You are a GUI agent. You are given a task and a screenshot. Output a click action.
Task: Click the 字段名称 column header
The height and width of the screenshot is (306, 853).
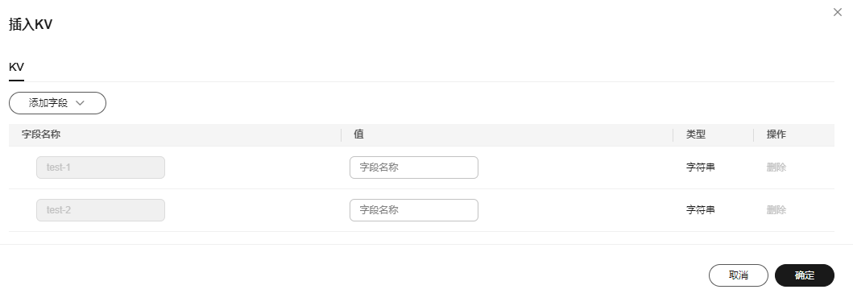41,134
